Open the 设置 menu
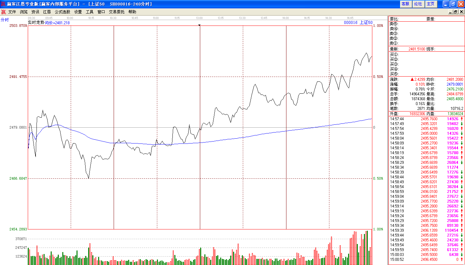This screenshot has height=265, width=465. 78,12
